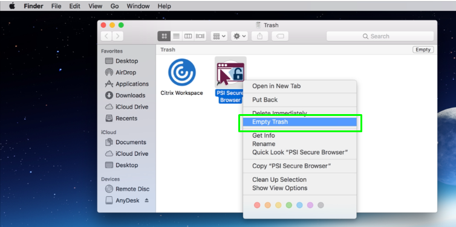Open Applications in sidebar
Screen dimensions: 456x227
(126, 84)
